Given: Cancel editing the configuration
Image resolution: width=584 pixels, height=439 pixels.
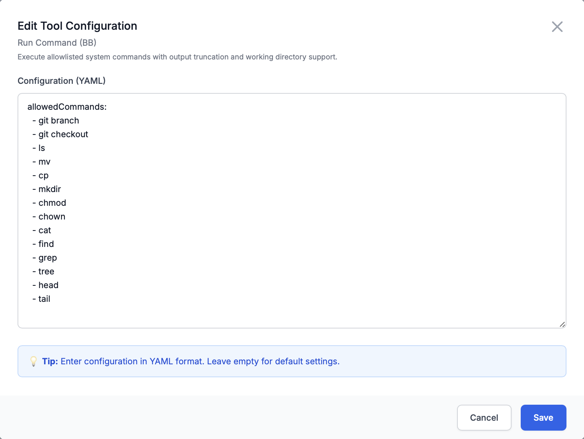Looking at the screenshot, I should click(484, 418).
